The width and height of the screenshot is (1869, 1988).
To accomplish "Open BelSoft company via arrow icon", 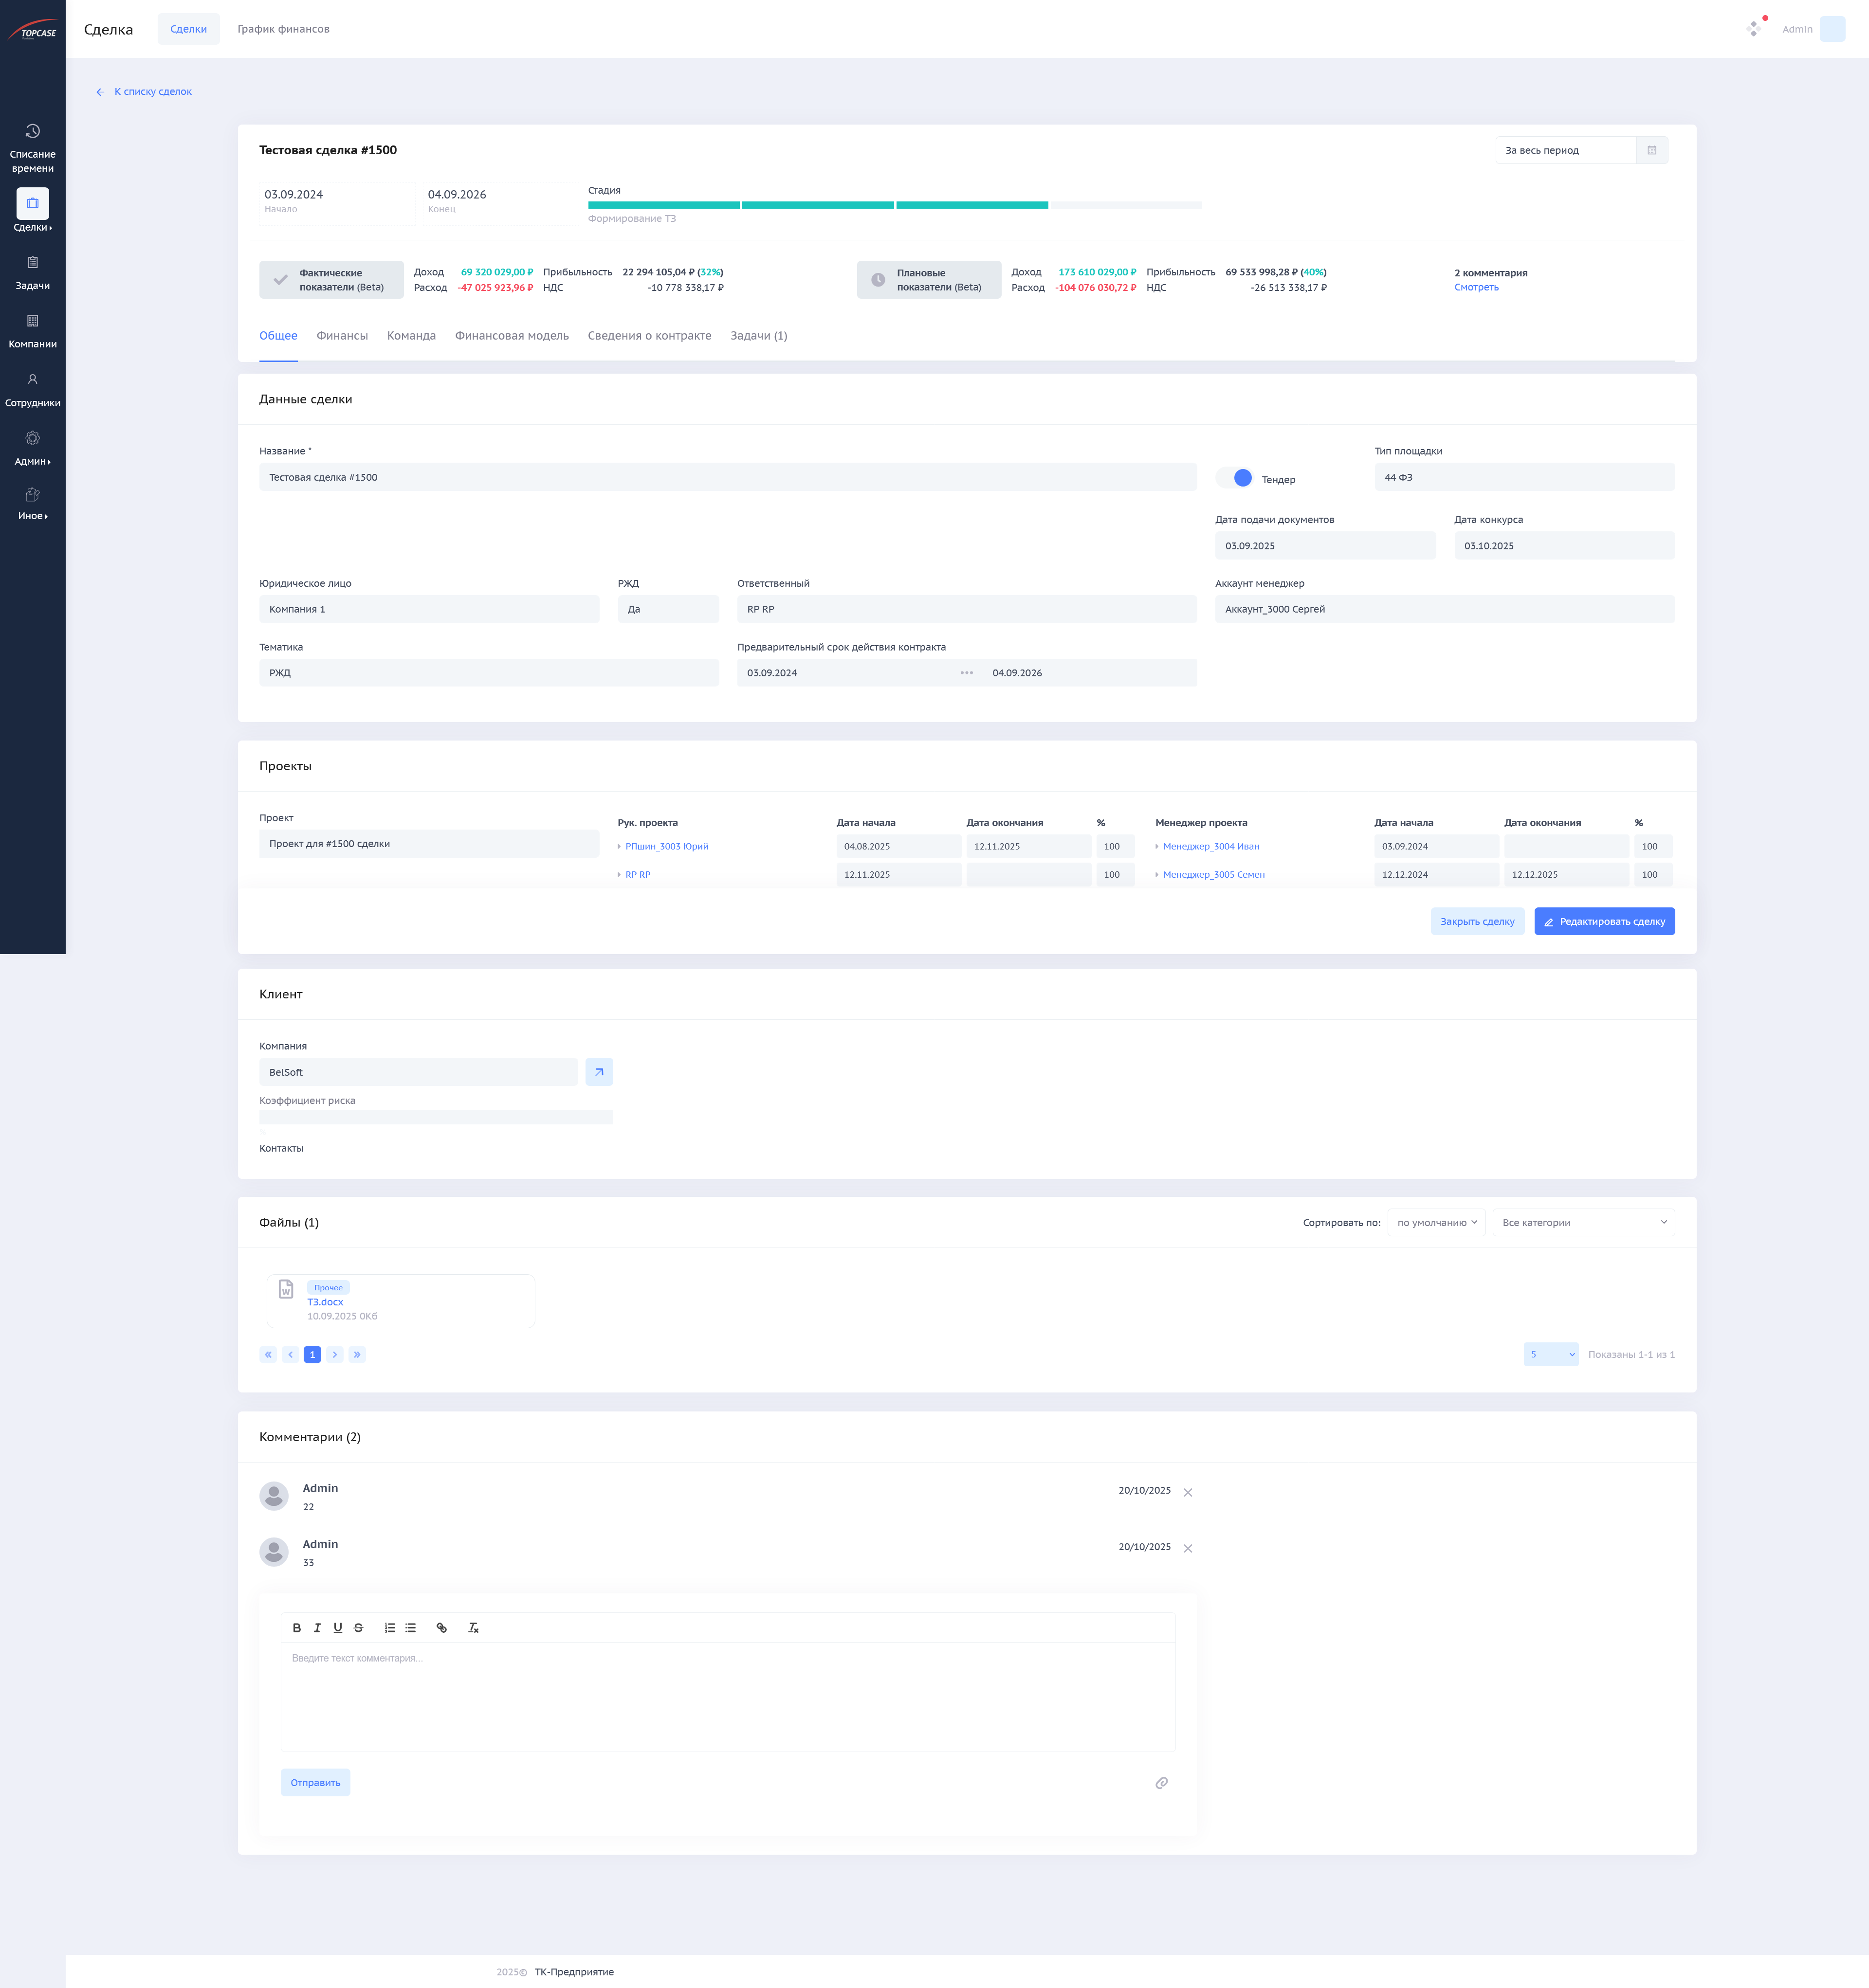I will click(599, 1072).
